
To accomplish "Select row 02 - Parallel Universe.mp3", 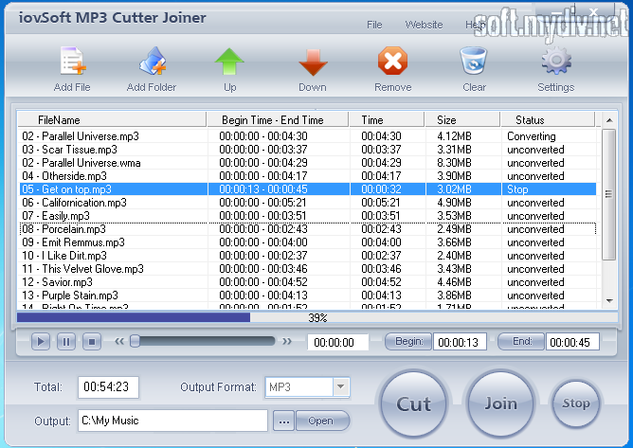I will click(308, 136).
